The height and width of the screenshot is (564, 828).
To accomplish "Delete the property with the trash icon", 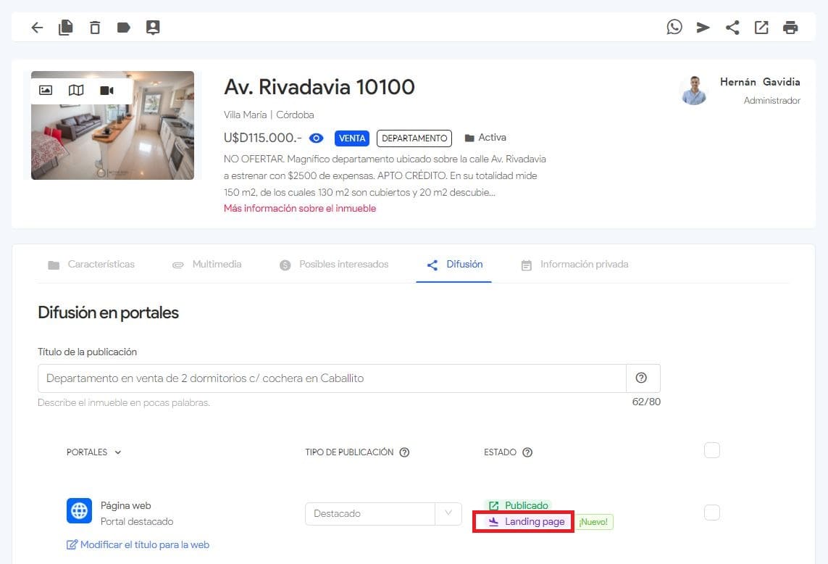I will click(95, 28).
